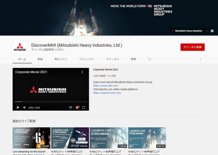Click the arrow icon in banner link box
Image resolution: width=218 pixels, height=155 pixels.
pos(212,31)
